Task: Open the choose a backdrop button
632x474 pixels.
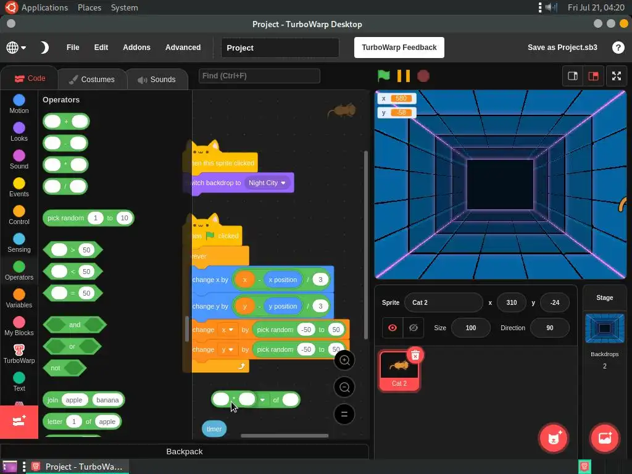Action: [x=605, y=438]
